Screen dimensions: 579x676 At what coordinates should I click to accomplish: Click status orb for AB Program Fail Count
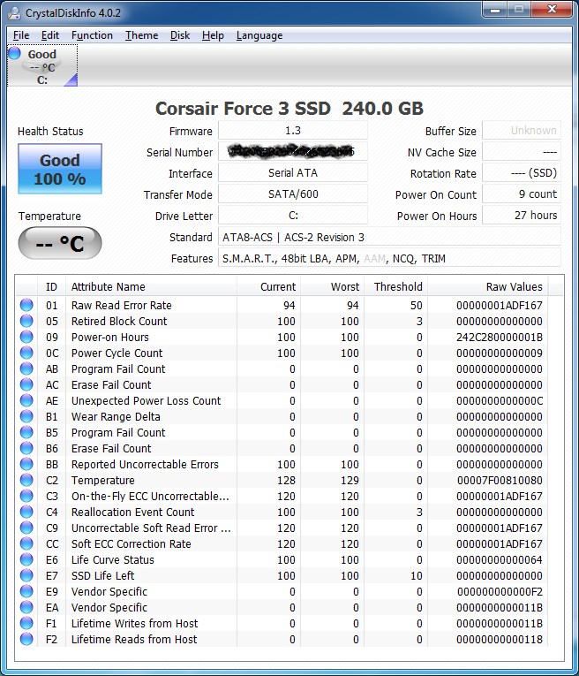pos(26,368)
